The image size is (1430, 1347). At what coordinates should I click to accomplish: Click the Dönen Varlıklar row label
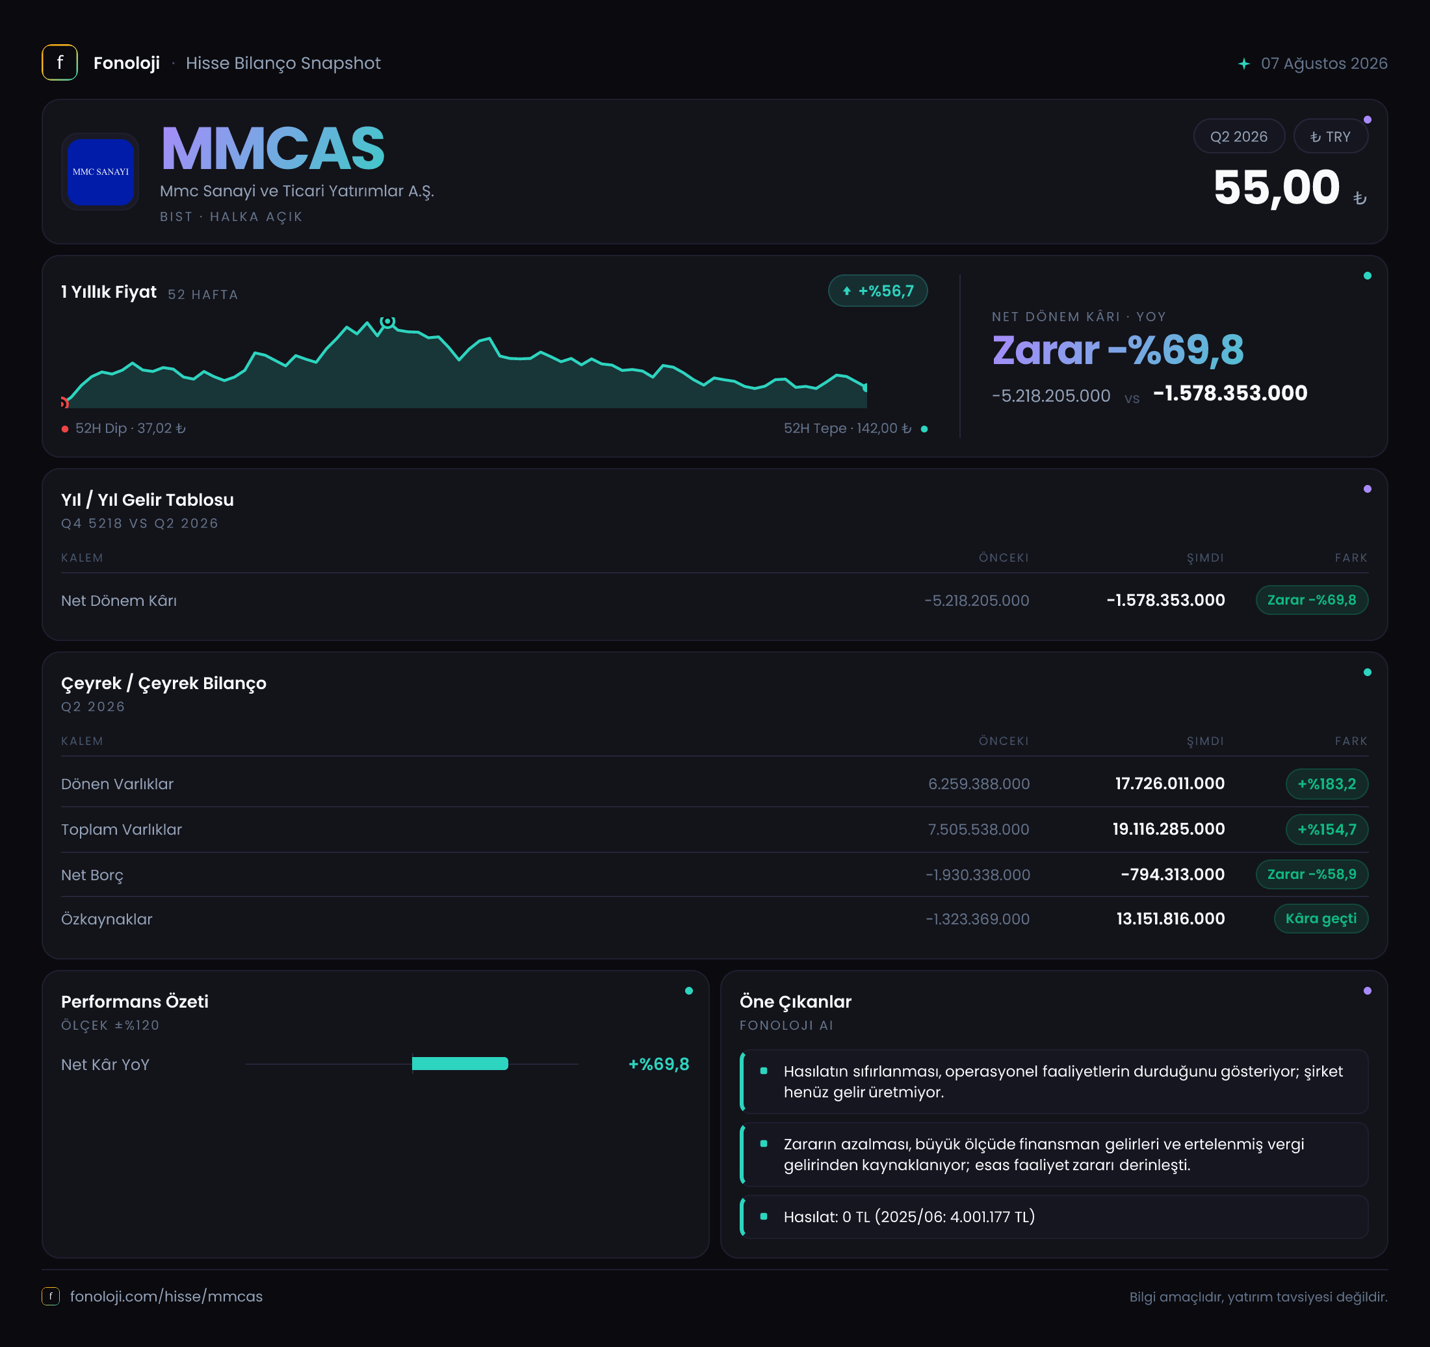(x=117, y=783)
